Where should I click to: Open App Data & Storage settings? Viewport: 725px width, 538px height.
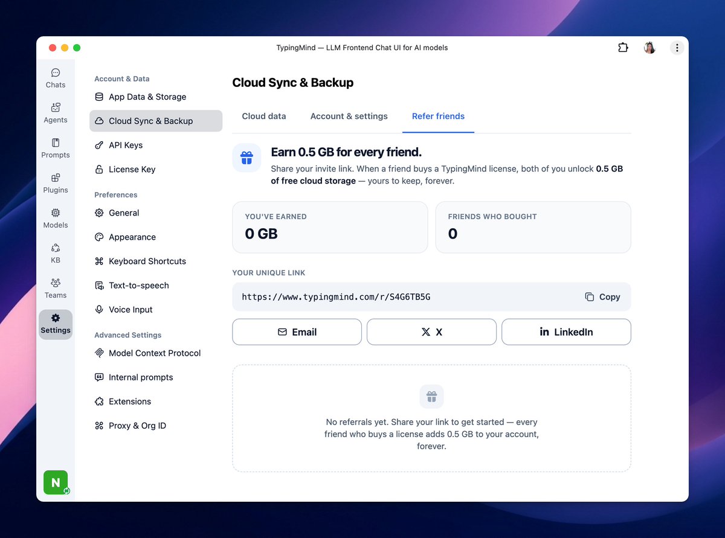[156, 97]
